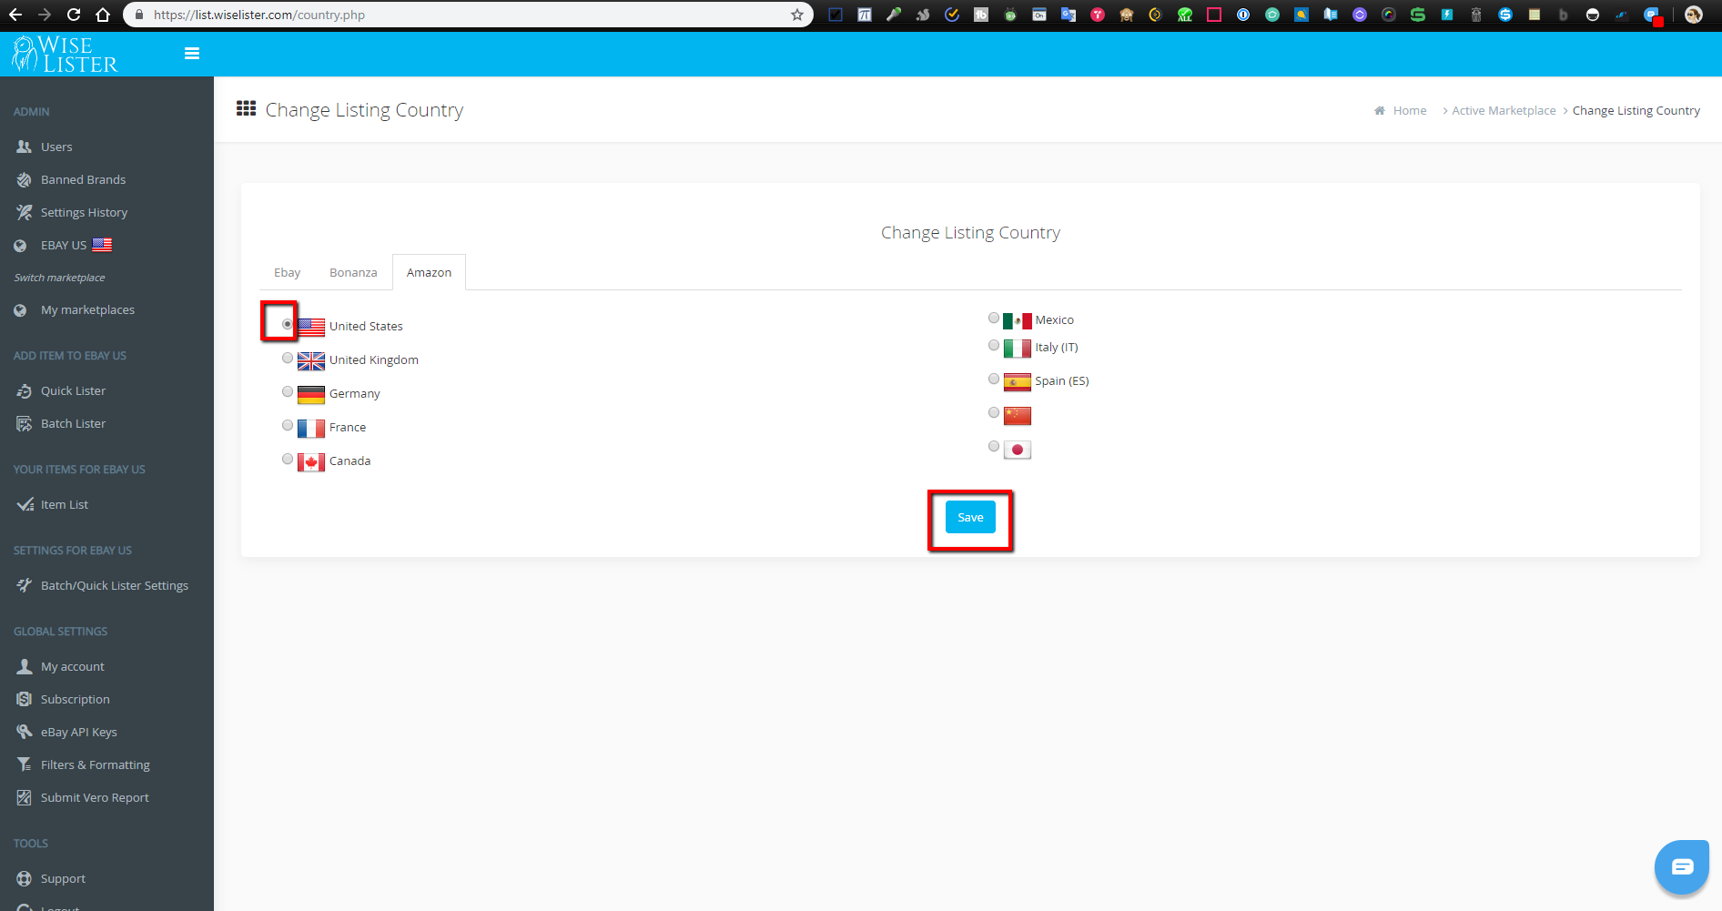Image resolution: width=1722 pixels, height=911 pixels.
Task: Select the Japan flag radio button
Action: click(994, 446)
